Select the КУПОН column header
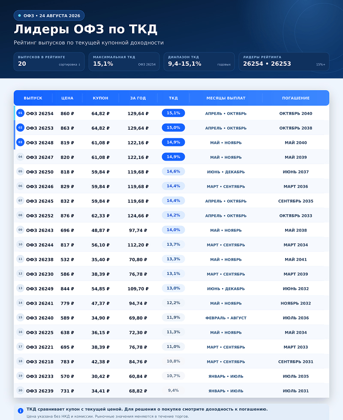 pyautogui.click(x=100, y=98)
